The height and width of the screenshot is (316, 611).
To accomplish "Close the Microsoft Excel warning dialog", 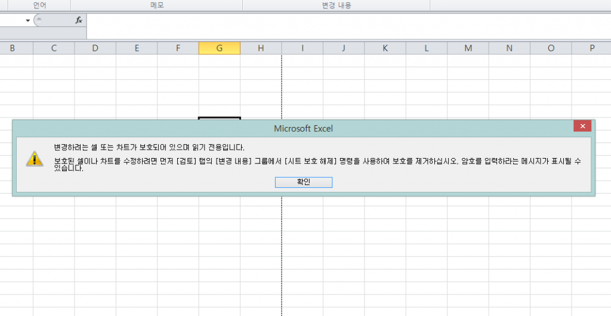I will point(582,126).
